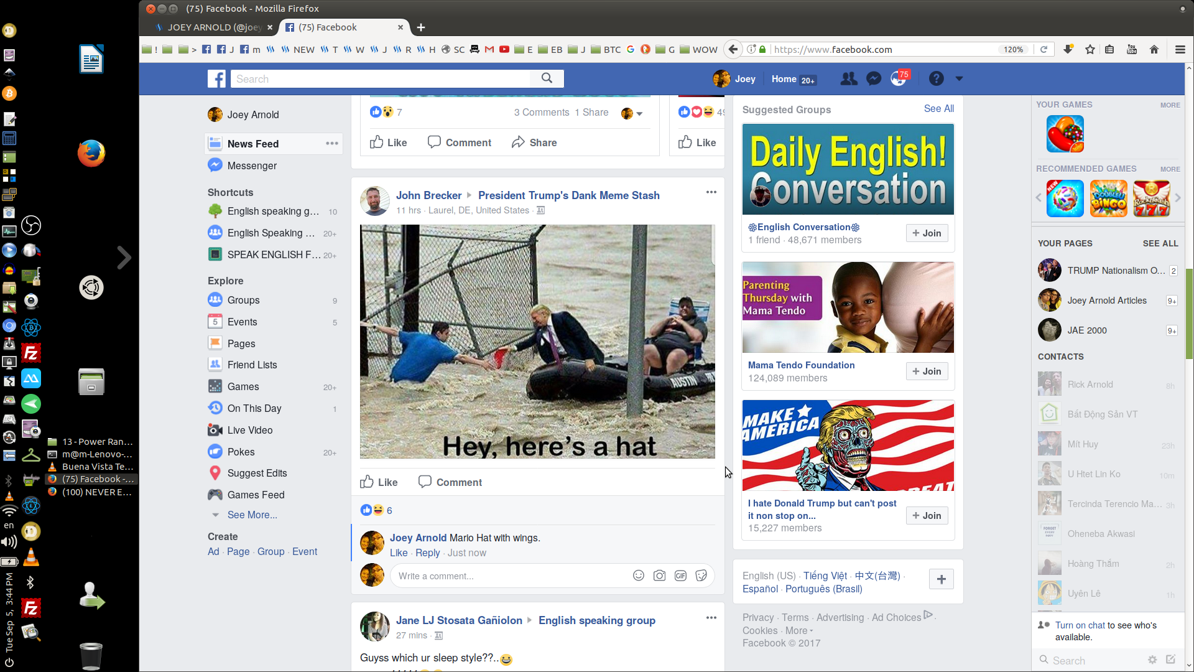Viewport: 1194px width, 672px height.
Task: Click sticker icon in comment box
Action: (x=701, y=576)
